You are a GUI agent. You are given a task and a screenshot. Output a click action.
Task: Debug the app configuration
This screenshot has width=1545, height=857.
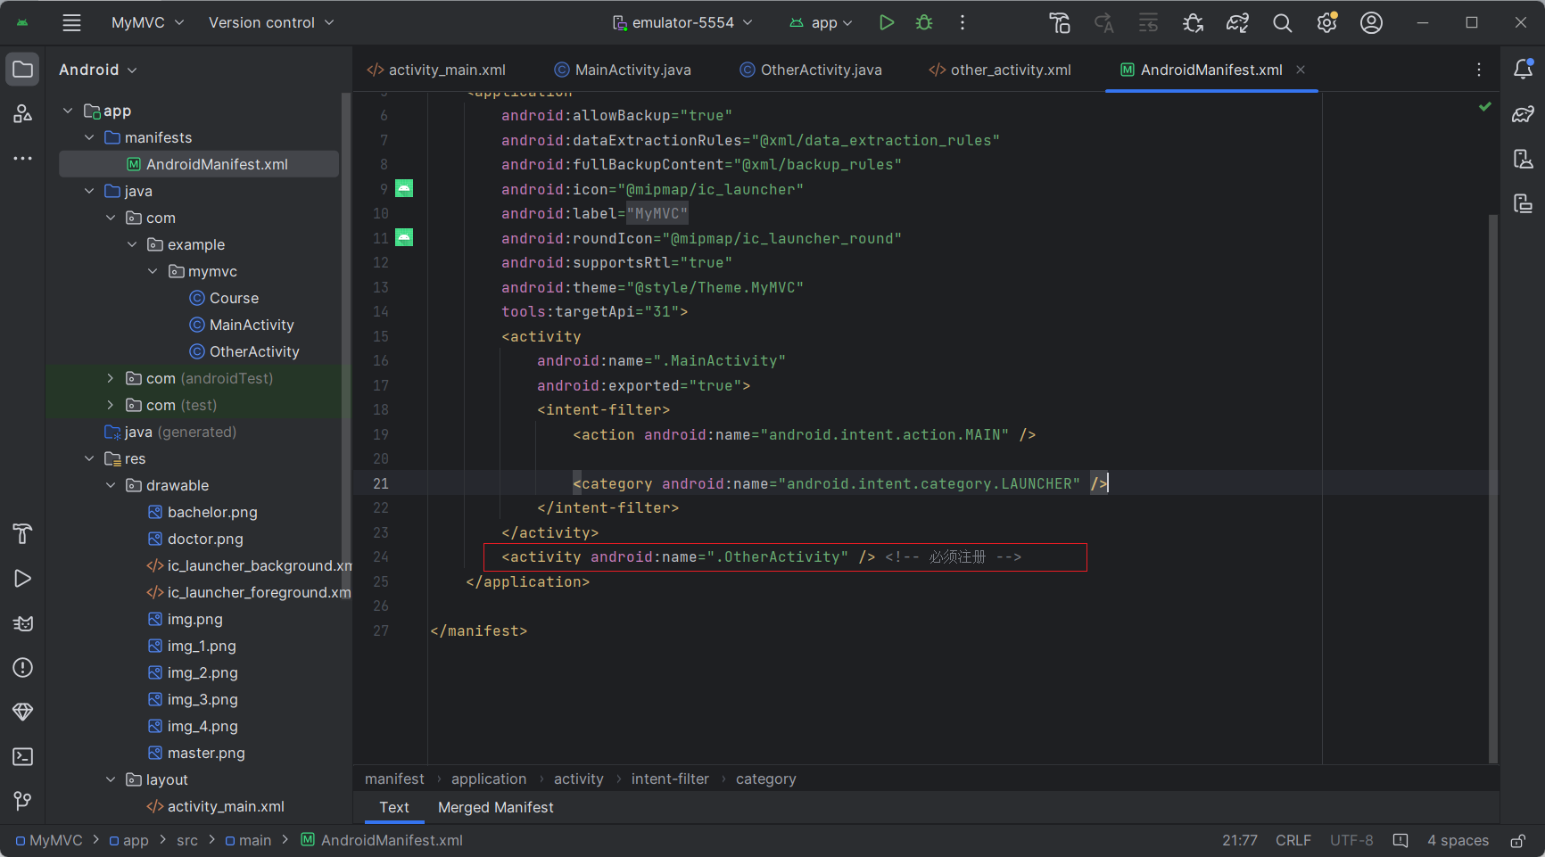(x=924, y=23)
